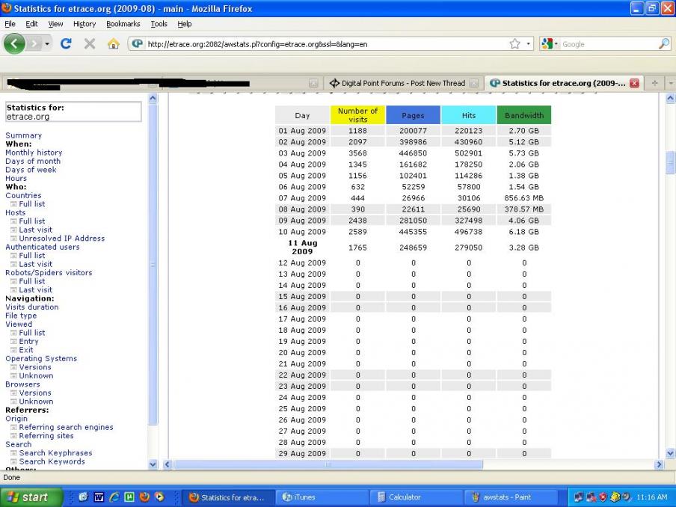This screenshot has height=507, width=676.
Task: Open Referring search engines link
Action: pos(66,427)
